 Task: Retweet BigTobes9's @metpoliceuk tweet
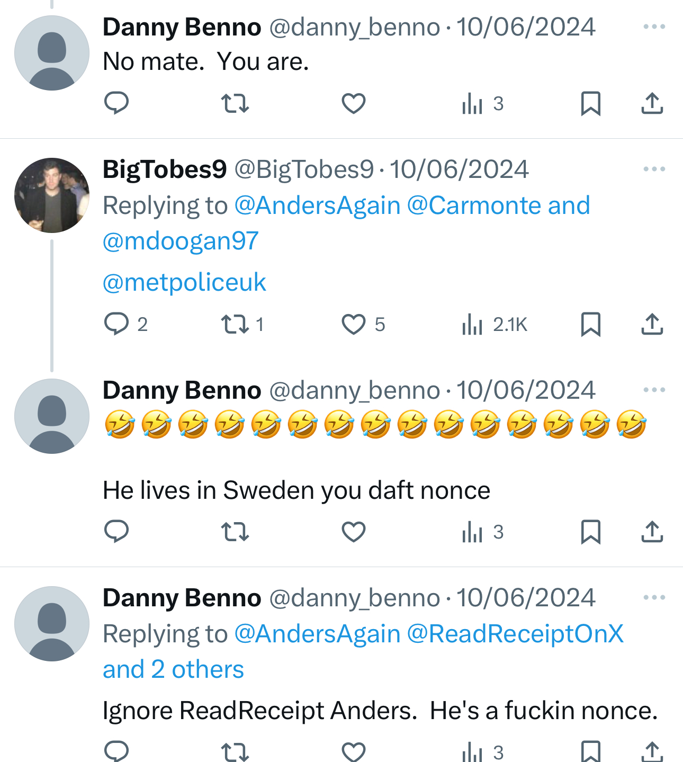point(235,324)
